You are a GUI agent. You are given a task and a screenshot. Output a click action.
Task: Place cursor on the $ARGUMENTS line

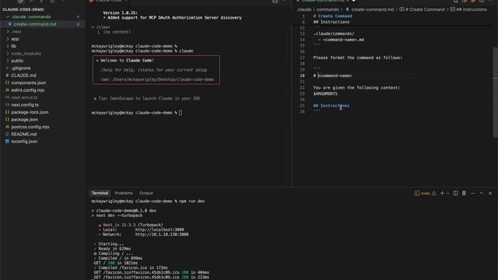[325, 93]
